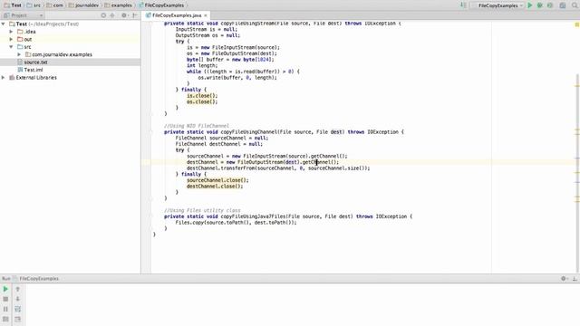Toggle soft-wrap icon in Run panel
The width and height of the screenshot is (580, 326).
click(17, 309)
